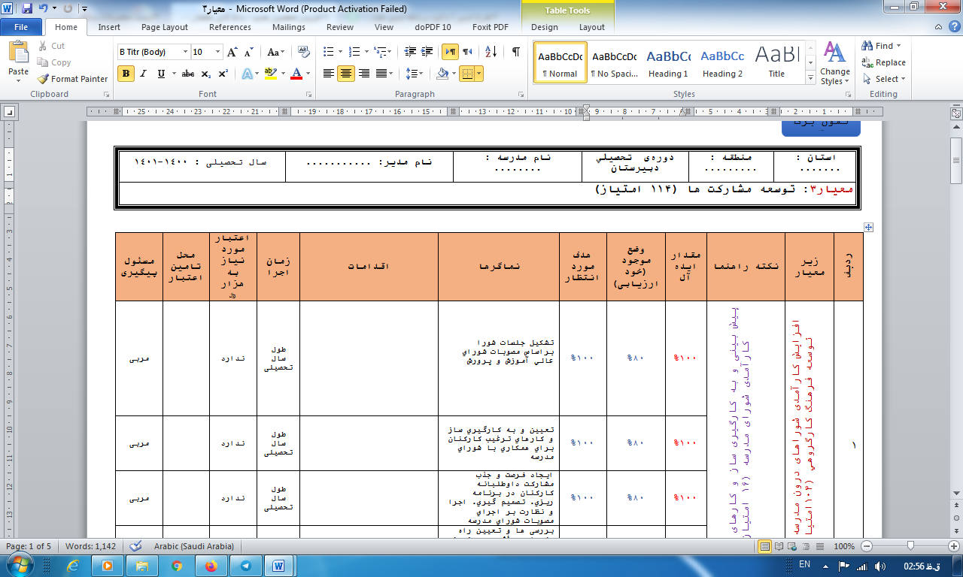Toggle Bold formatting off

tap(126, 74)
